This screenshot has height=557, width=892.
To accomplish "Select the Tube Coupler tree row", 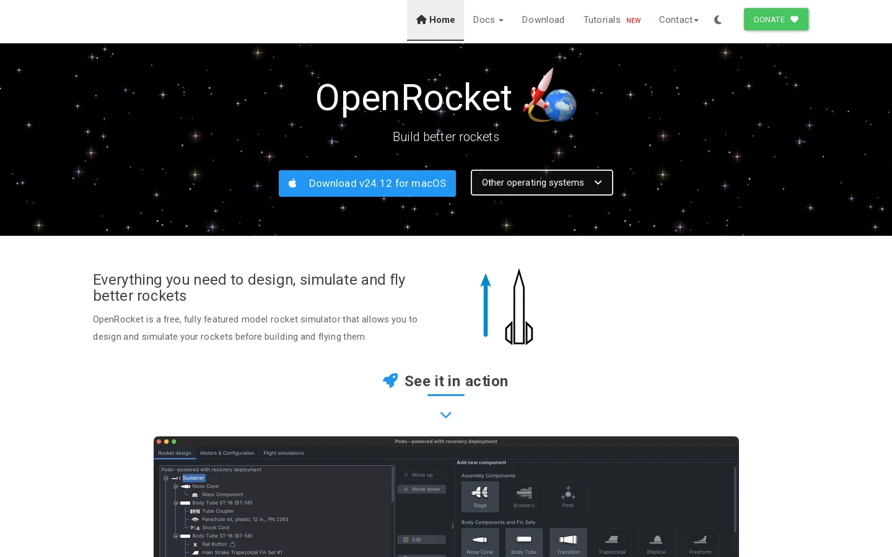I will 212,511.
